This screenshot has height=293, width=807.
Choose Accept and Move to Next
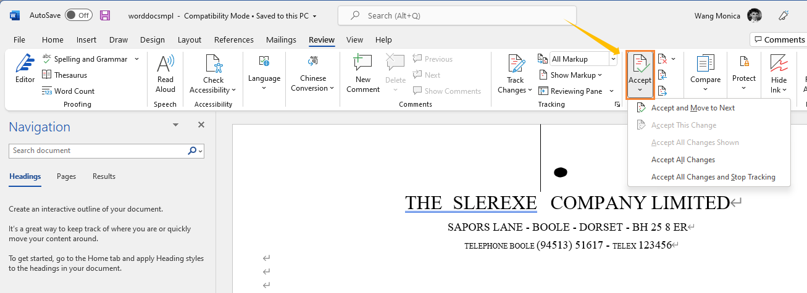pyautogui.click(x=709, y=108)
